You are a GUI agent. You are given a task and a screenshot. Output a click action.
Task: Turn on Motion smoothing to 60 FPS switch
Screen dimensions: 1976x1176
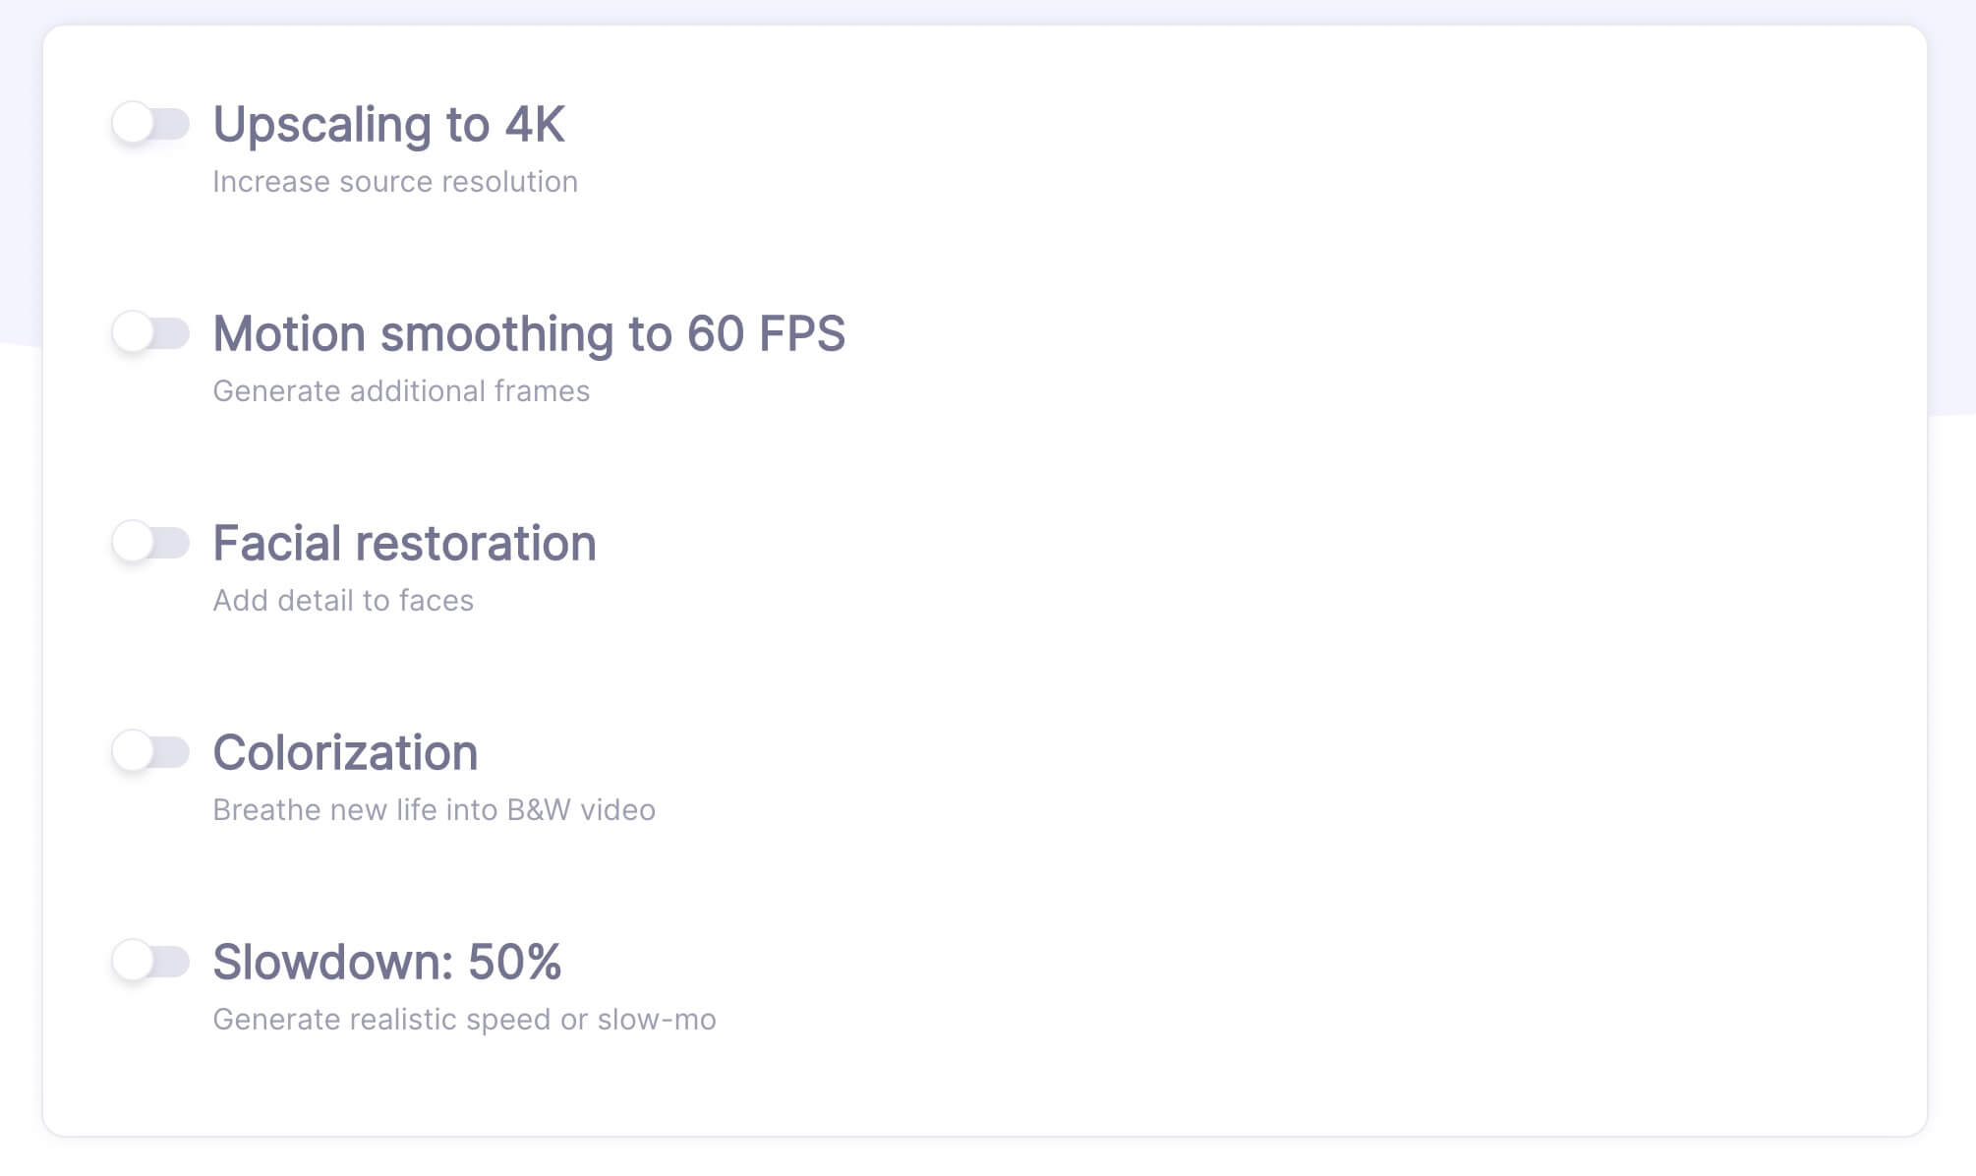(x=150, y=333)
